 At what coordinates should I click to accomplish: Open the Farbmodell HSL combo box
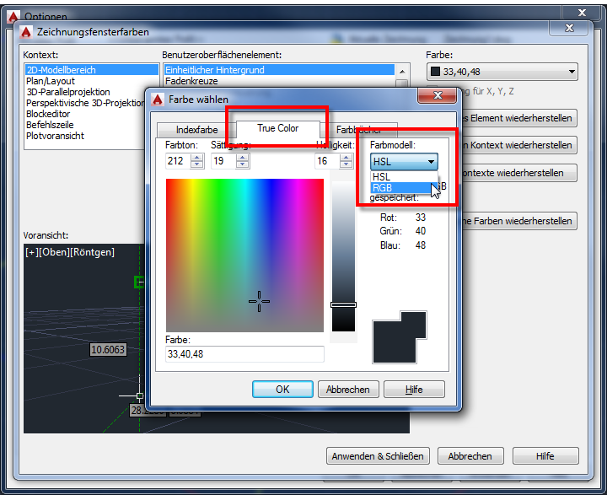click(404, 162)
